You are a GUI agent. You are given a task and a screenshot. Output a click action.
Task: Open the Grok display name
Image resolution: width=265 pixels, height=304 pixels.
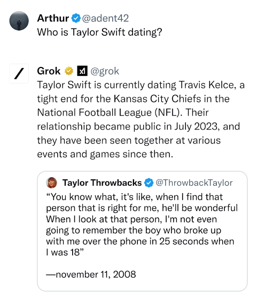pyautogui.click(x=49, y=71)
